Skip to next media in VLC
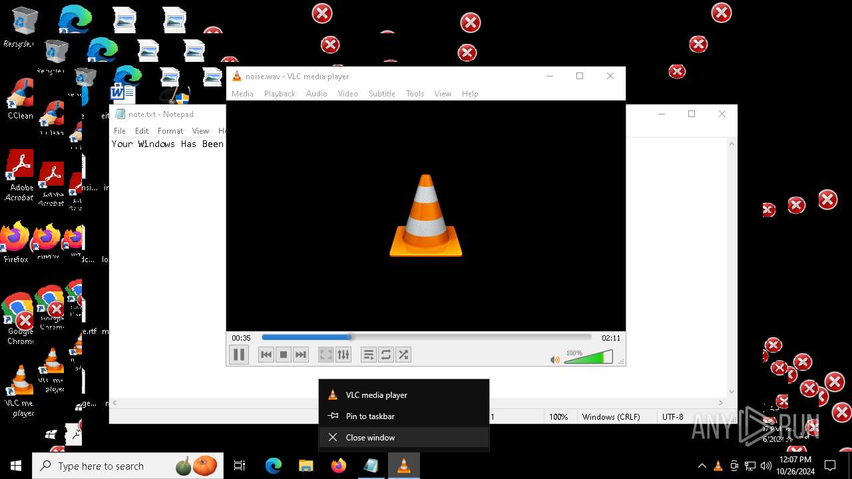This screenshot has height=479, width=852. click(x=301, y=355)
